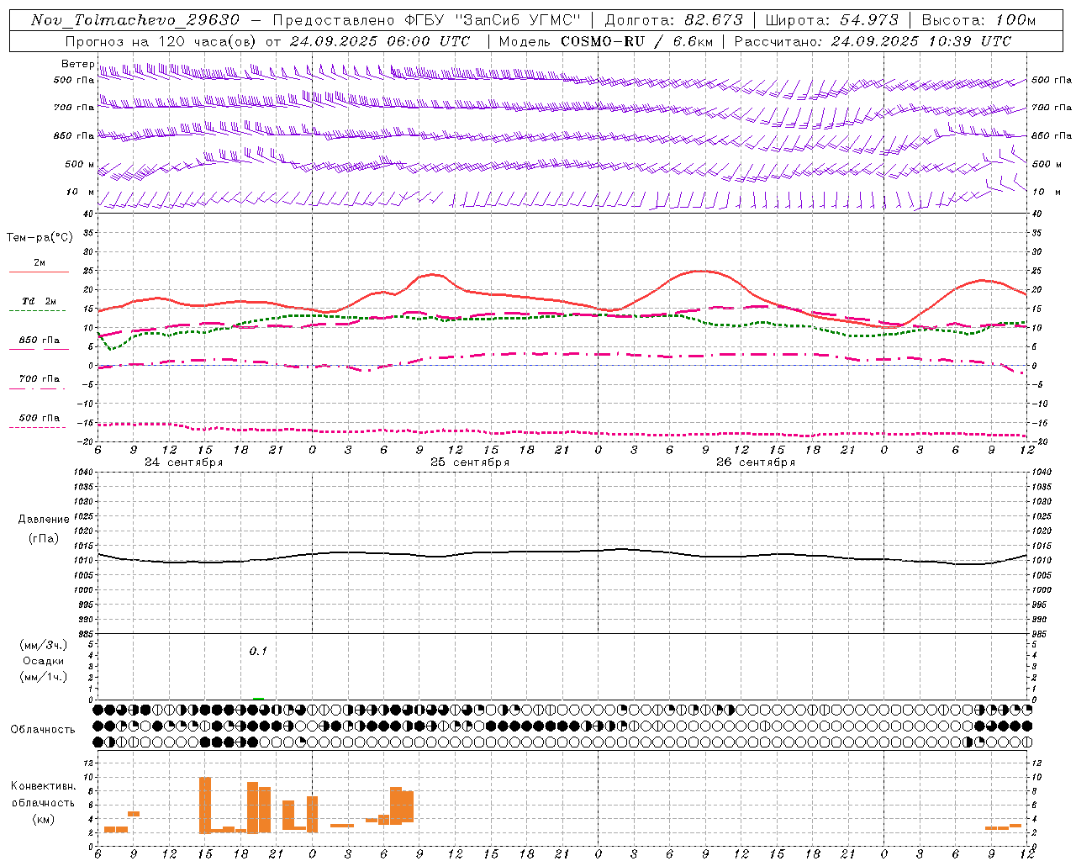Click the (мм/1ч.) precipitation unit label
The image size is (1076, 861).
44,677
